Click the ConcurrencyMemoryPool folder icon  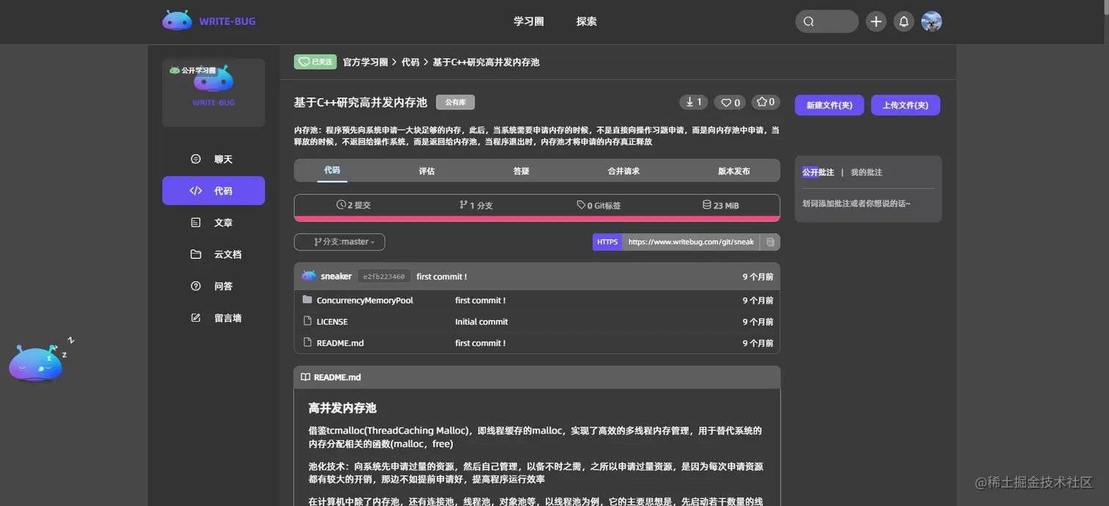[307, 299]
